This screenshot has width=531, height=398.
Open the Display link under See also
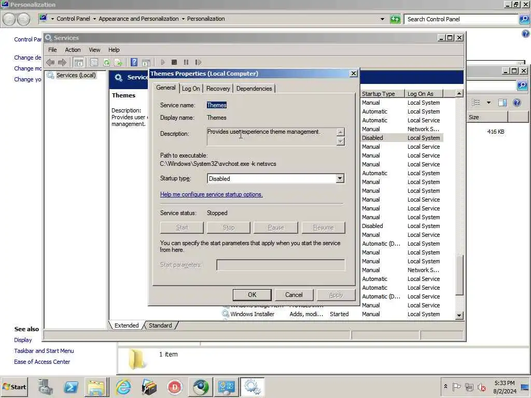[23, 340]
